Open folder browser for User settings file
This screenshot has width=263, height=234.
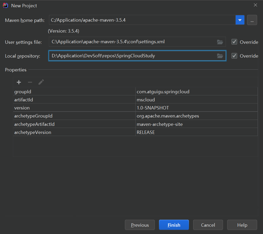pos(220,42)
